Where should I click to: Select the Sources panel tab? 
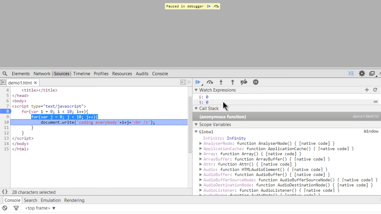click(61, 73)
